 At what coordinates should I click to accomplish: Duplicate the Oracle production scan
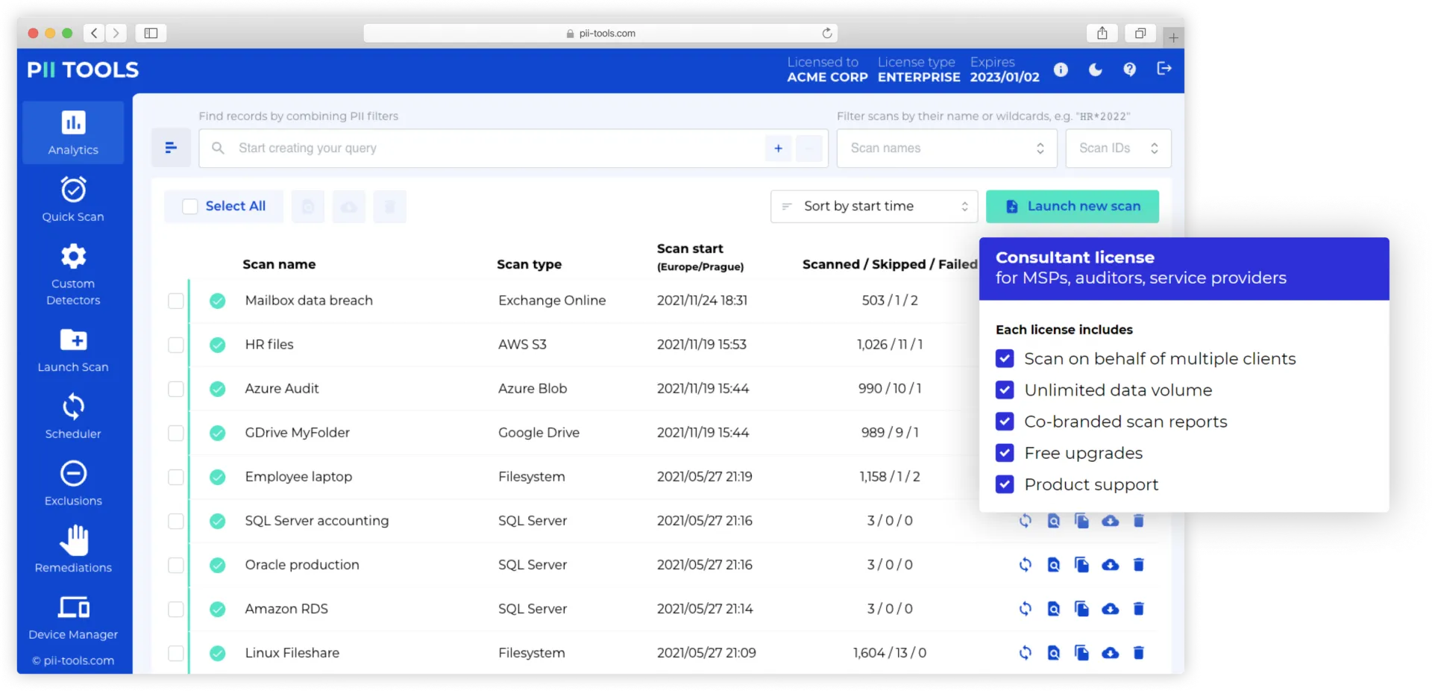point(1081,565)
